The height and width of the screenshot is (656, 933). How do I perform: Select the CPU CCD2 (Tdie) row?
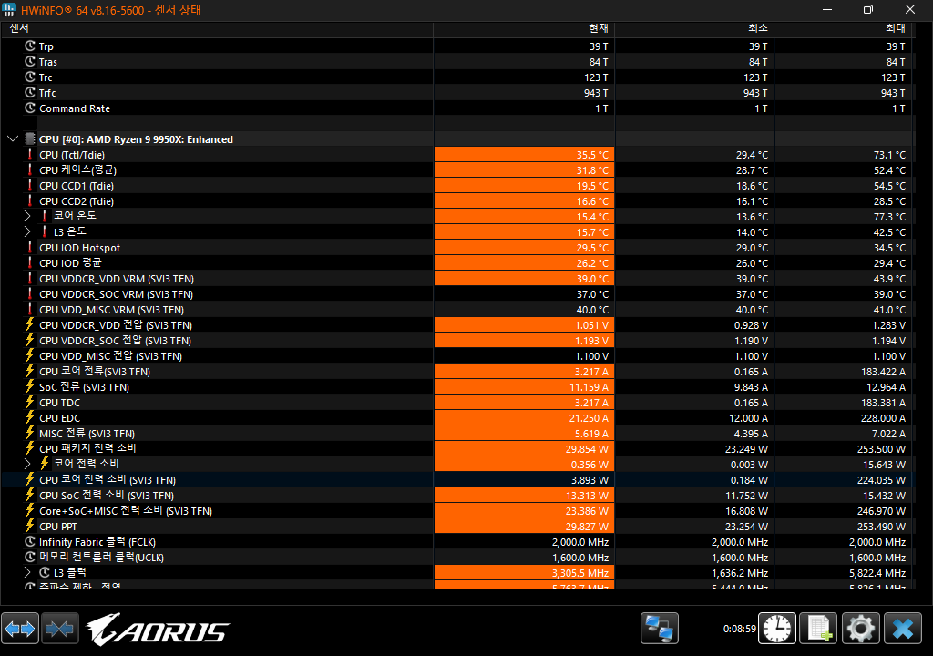(x=456, y=200)
